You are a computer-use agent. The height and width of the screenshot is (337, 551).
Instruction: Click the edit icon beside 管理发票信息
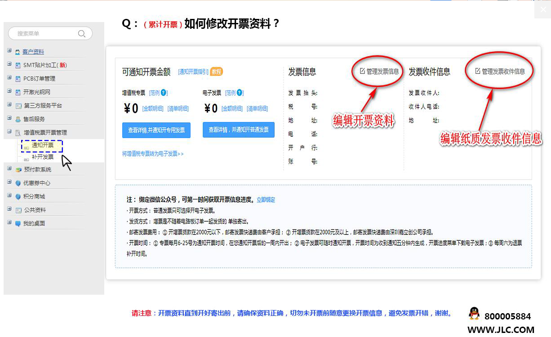tap(362, 71)
